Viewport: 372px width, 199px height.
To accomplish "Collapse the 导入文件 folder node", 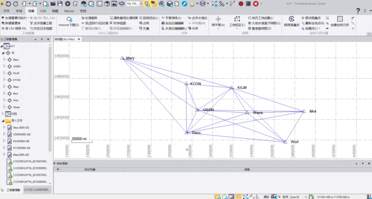I will 3,121.
